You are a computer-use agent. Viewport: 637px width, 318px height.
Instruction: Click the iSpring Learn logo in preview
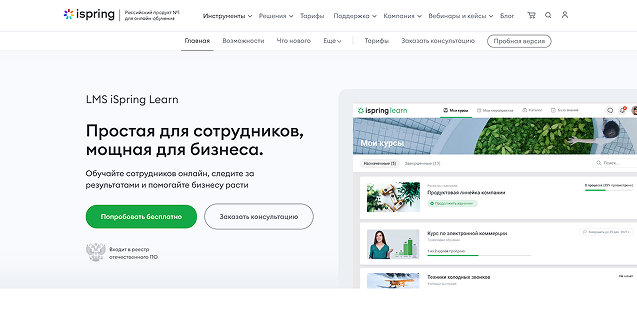tap(382, 111)
